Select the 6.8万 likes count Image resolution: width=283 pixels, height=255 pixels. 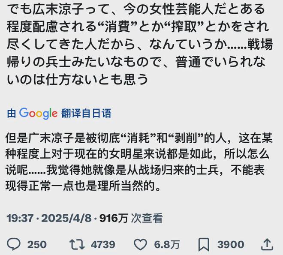click(x=167, y=245)
